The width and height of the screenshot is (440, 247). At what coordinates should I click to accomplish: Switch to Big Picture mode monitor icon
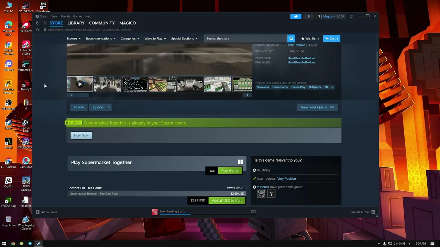(x=351, y=16)
